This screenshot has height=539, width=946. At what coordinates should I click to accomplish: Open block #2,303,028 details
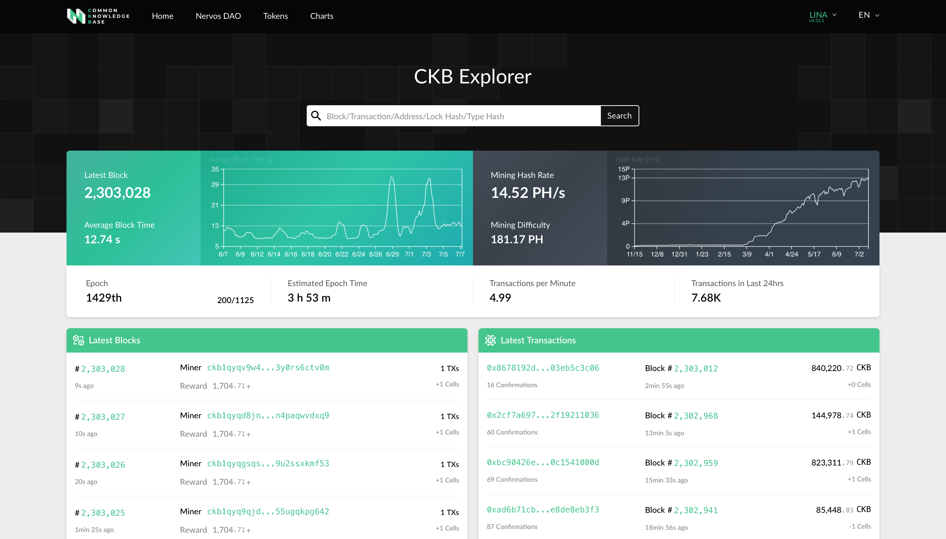tap(103, 369)
